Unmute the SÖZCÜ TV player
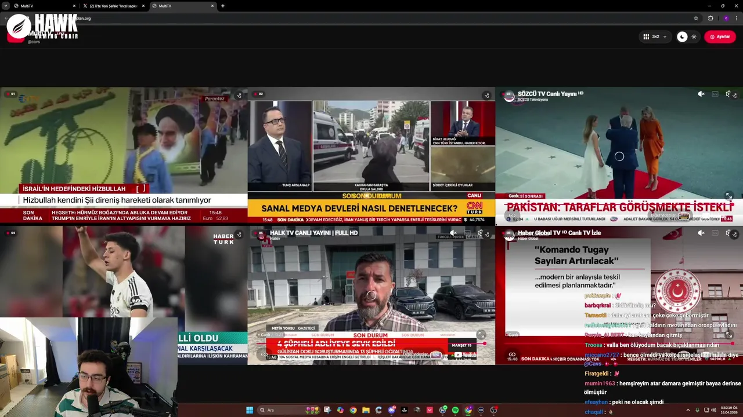The width and height of the screenshot is (743, 417). [701, 94]
